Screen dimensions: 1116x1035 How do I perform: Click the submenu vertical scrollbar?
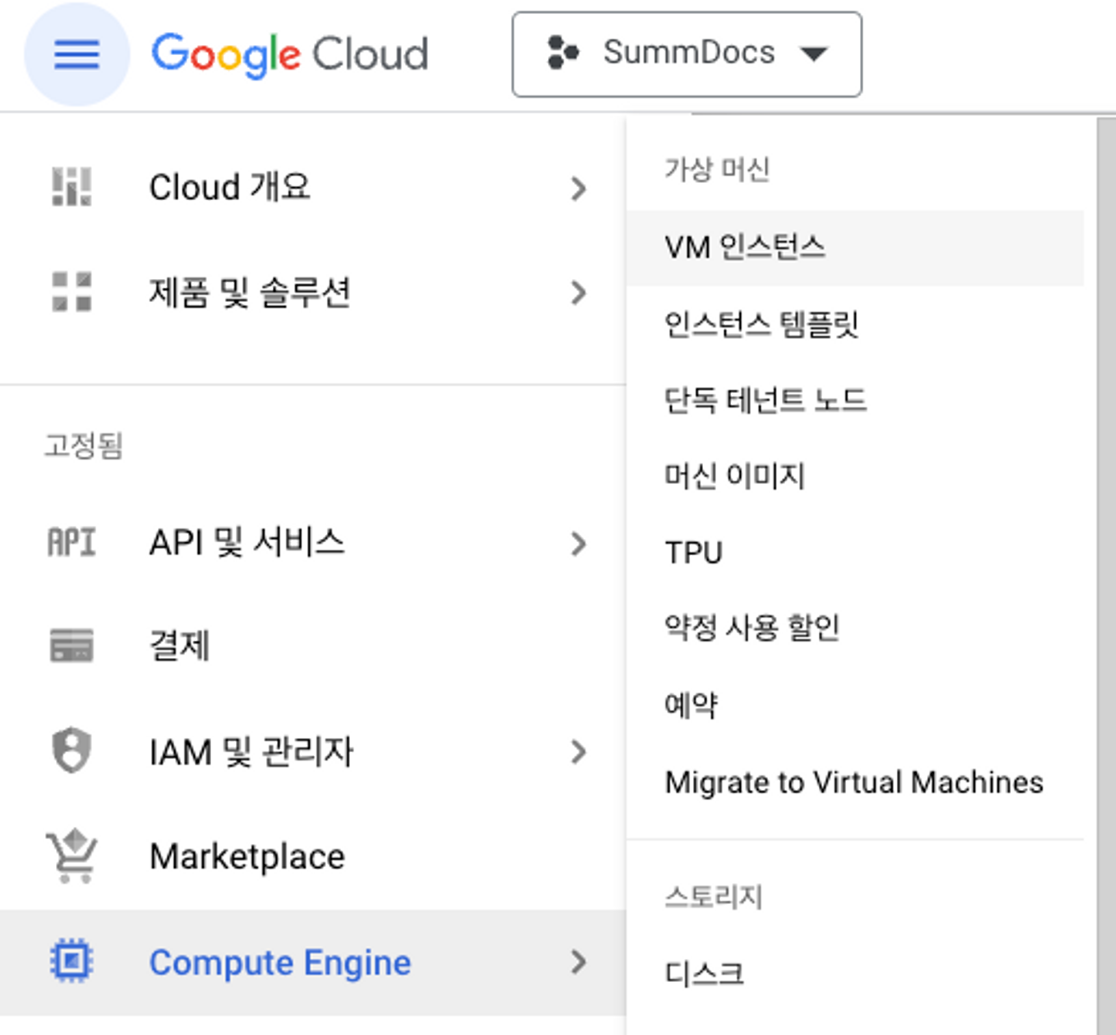pyautogui.click(x=1106, y=569)
